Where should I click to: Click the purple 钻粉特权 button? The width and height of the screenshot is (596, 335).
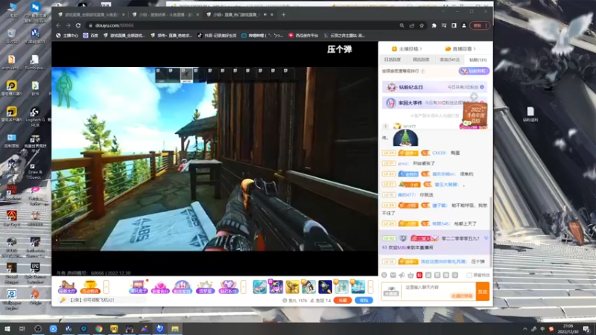474,71
